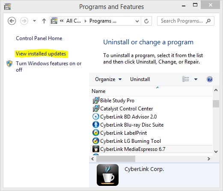Screen dimensions: 223x191
Task: Select the CyberLink Blu-ray Disc Suite icon
Action: [96, 124]
